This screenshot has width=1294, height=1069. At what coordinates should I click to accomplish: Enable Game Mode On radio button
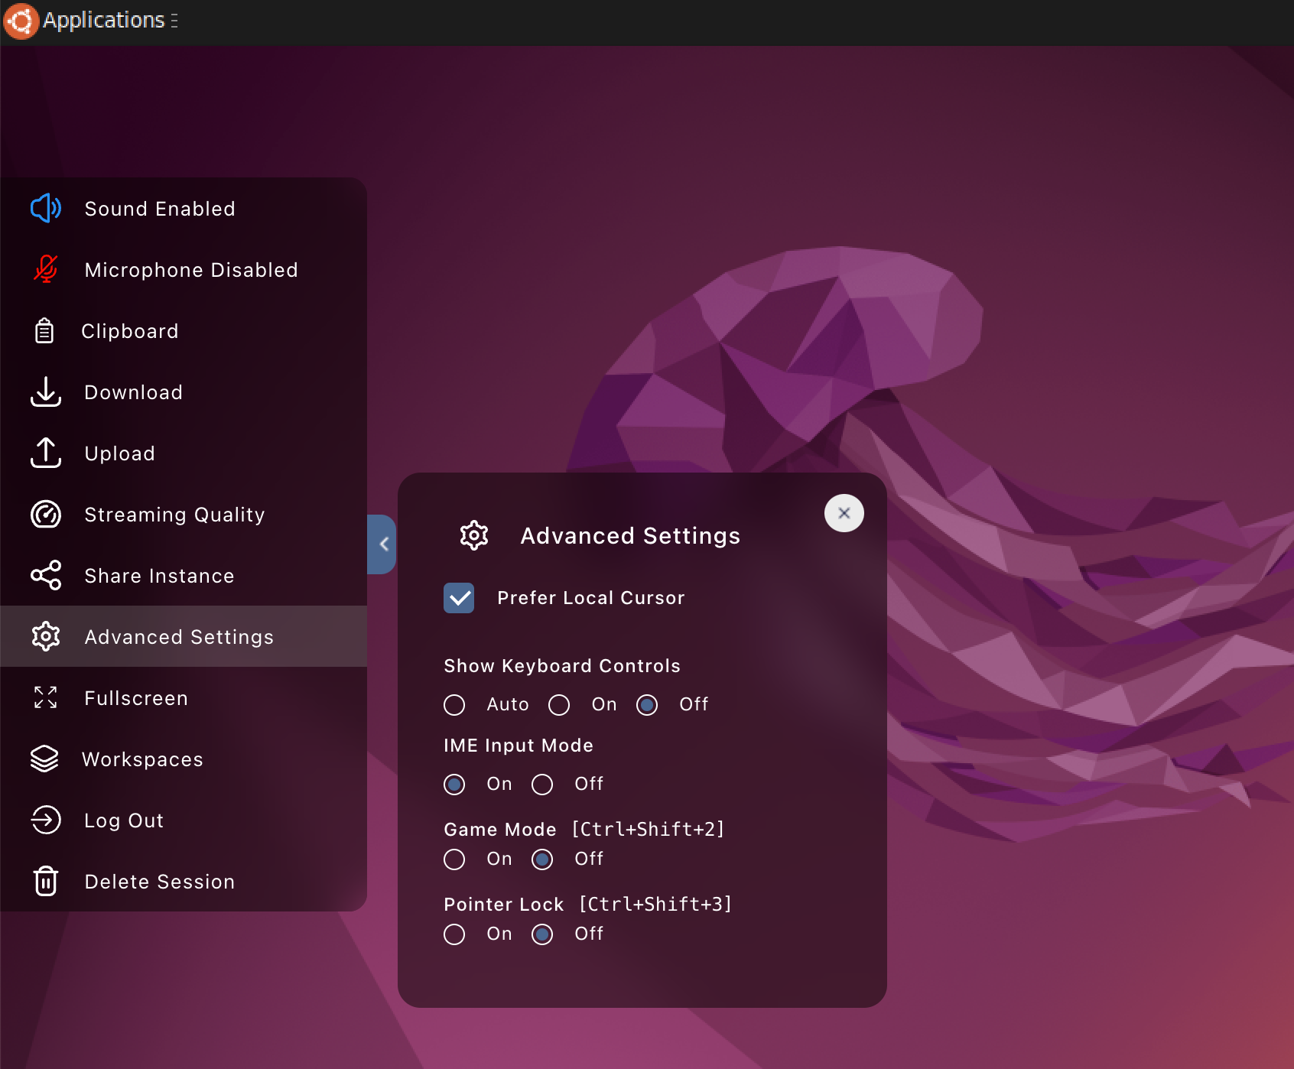pyautogui.click(x=454, y=859)
